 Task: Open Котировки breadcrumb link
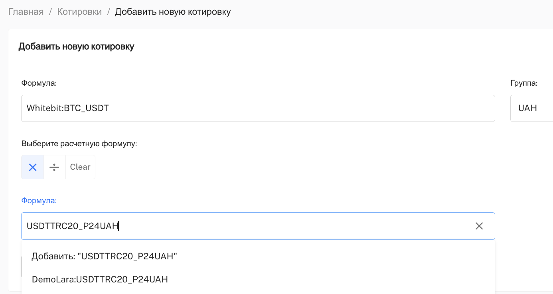[x=79, y=12]
